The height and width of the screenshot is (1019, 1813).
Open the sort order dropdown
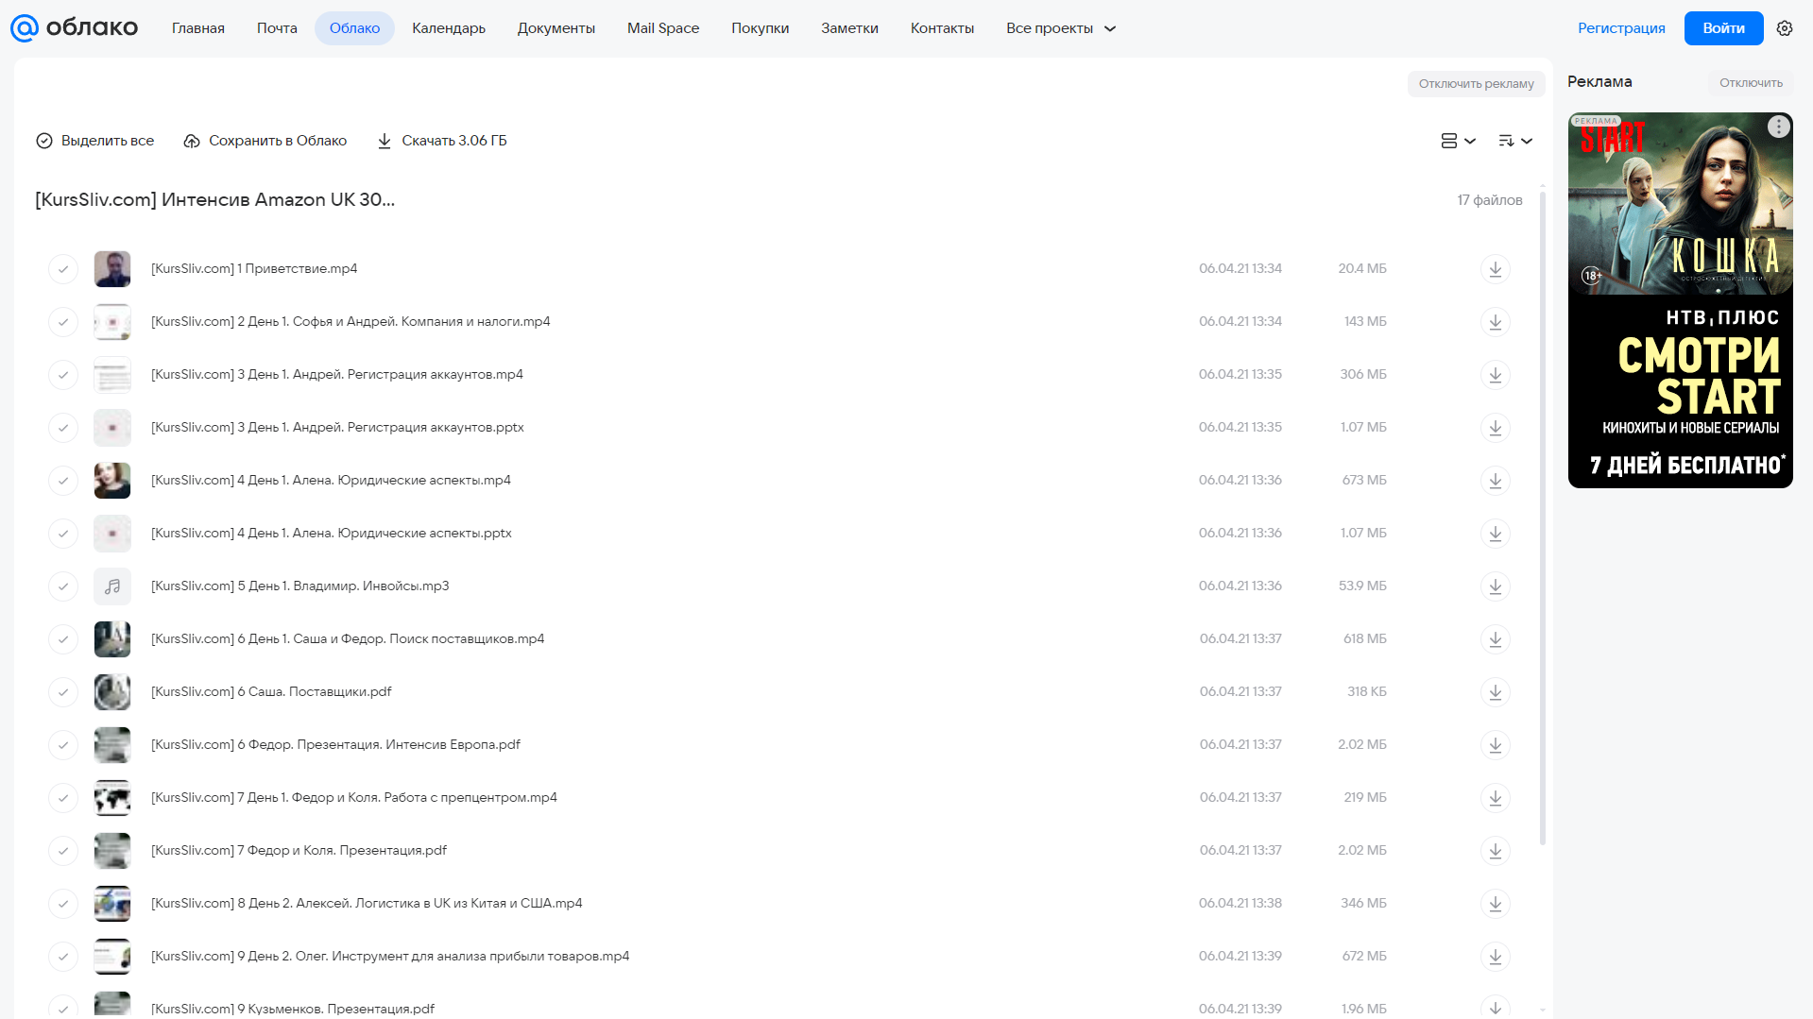(1514, 141)
